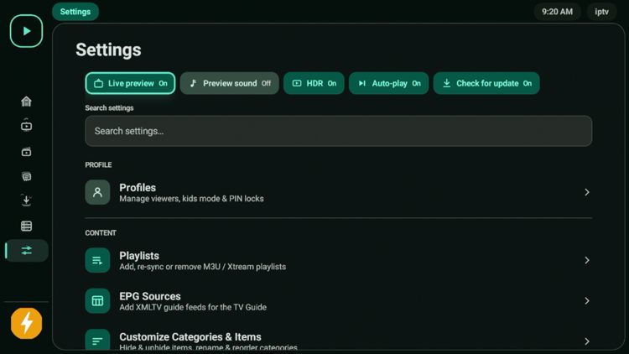Open Downloads from the sidebar arrow icon
The image size is (629, 354).
point(27,200)
